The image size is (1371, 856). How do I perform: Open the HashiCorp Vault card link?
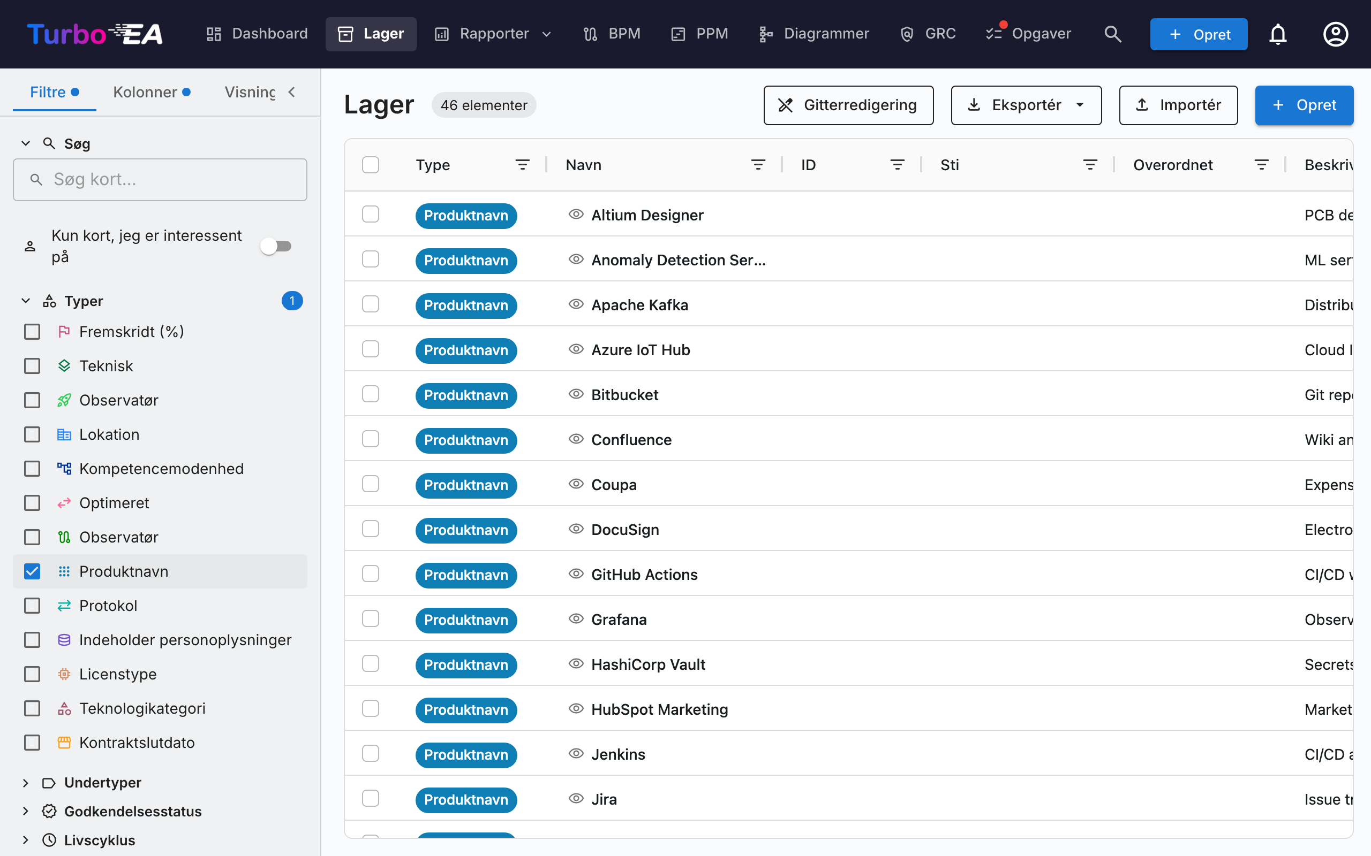click(x=648, y=664)
